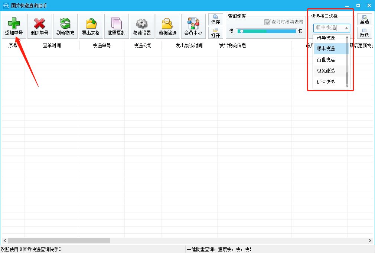
Task: Open 参数设置 parameter settings
Action: 142,26
